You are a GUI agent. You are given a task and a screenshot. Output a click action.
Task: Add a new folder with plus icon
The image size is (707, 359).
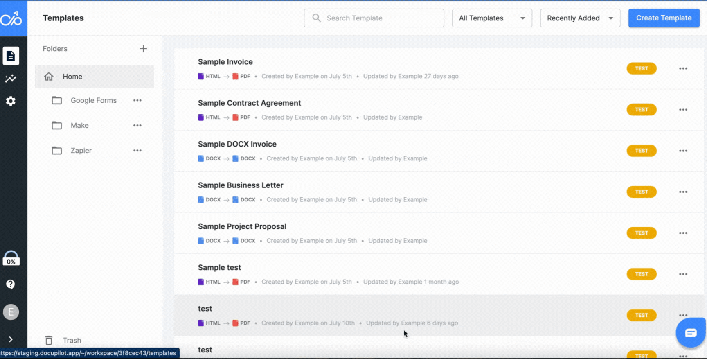coord(143,49)
